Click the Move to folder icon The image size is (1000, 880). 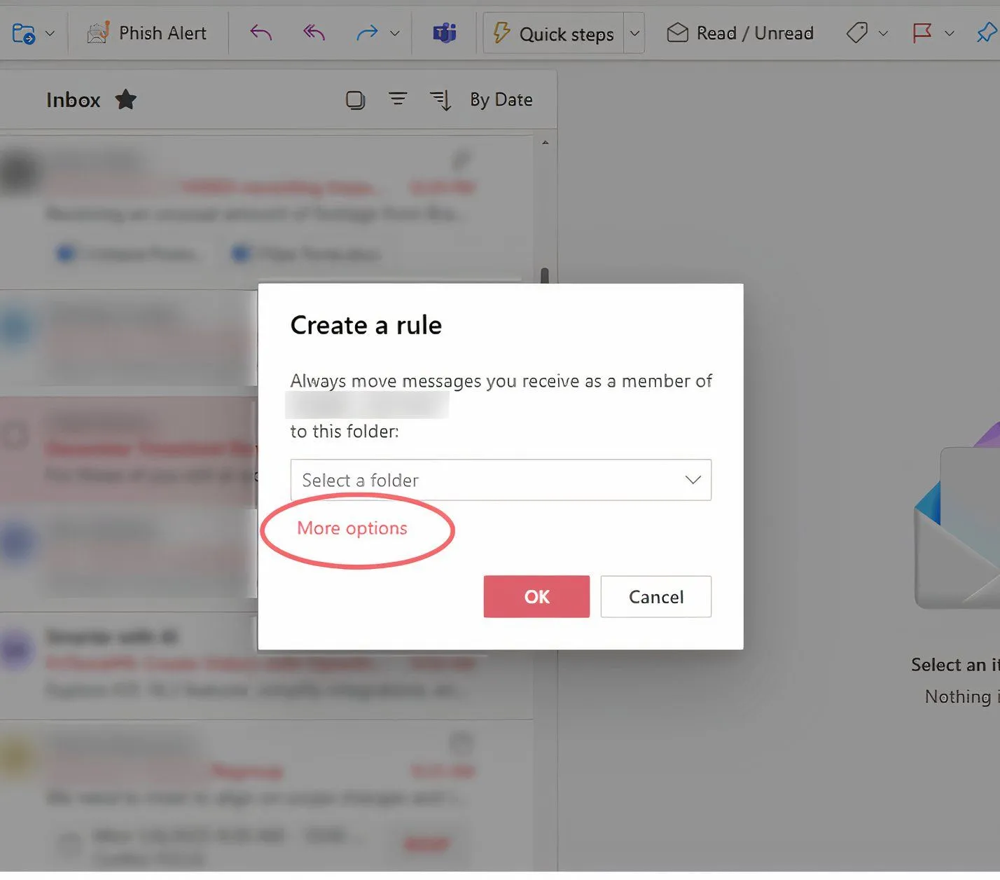point(24,33)
